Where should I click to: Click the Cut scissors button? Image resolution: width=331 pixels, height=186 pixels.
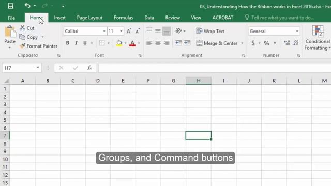pos(27,28)
